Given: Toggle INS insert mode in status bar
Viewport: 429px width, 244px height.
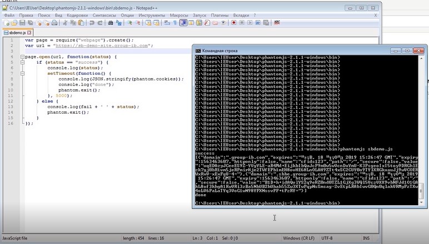Looking at the screenshot, I should coord(366,238).
